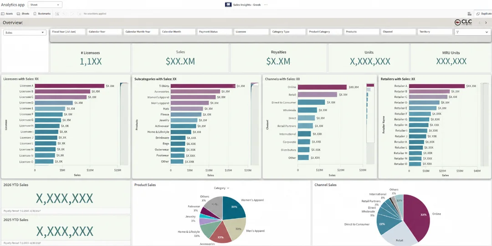Click the 'Home & Lifestyle' pie label

189,232
